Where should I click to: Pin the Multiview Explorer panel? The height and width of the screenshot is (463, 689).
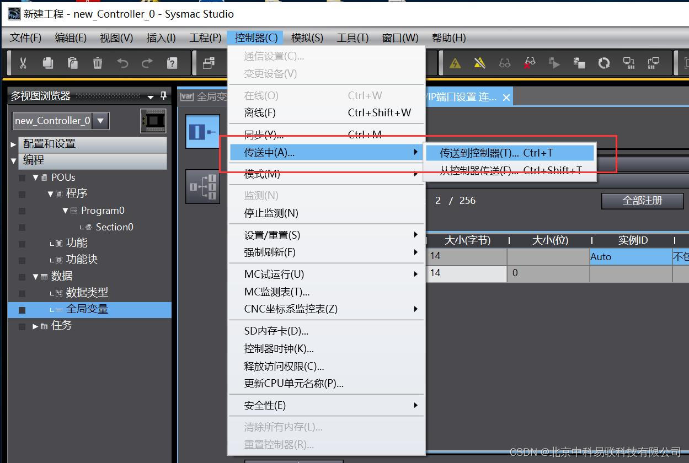(x=163, y=96)
